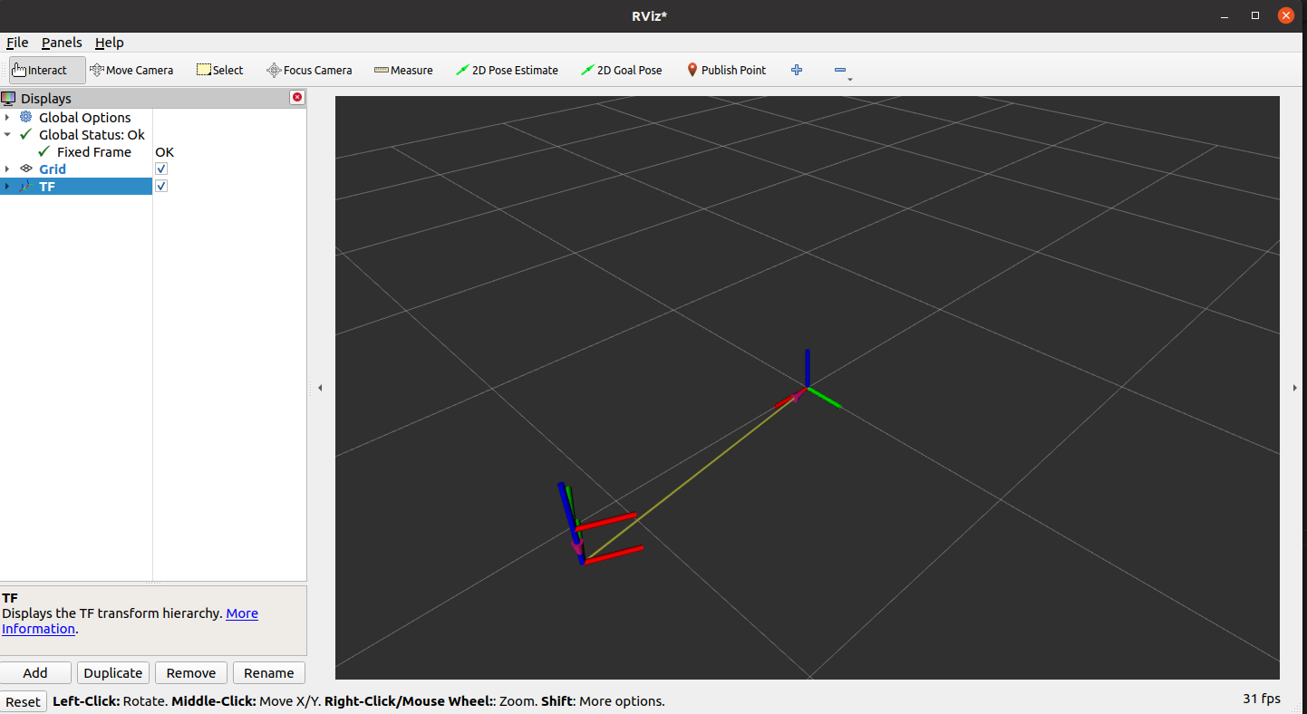The image size is (1307, 714).
Task: Open the File menu
Action: point(17,43)
